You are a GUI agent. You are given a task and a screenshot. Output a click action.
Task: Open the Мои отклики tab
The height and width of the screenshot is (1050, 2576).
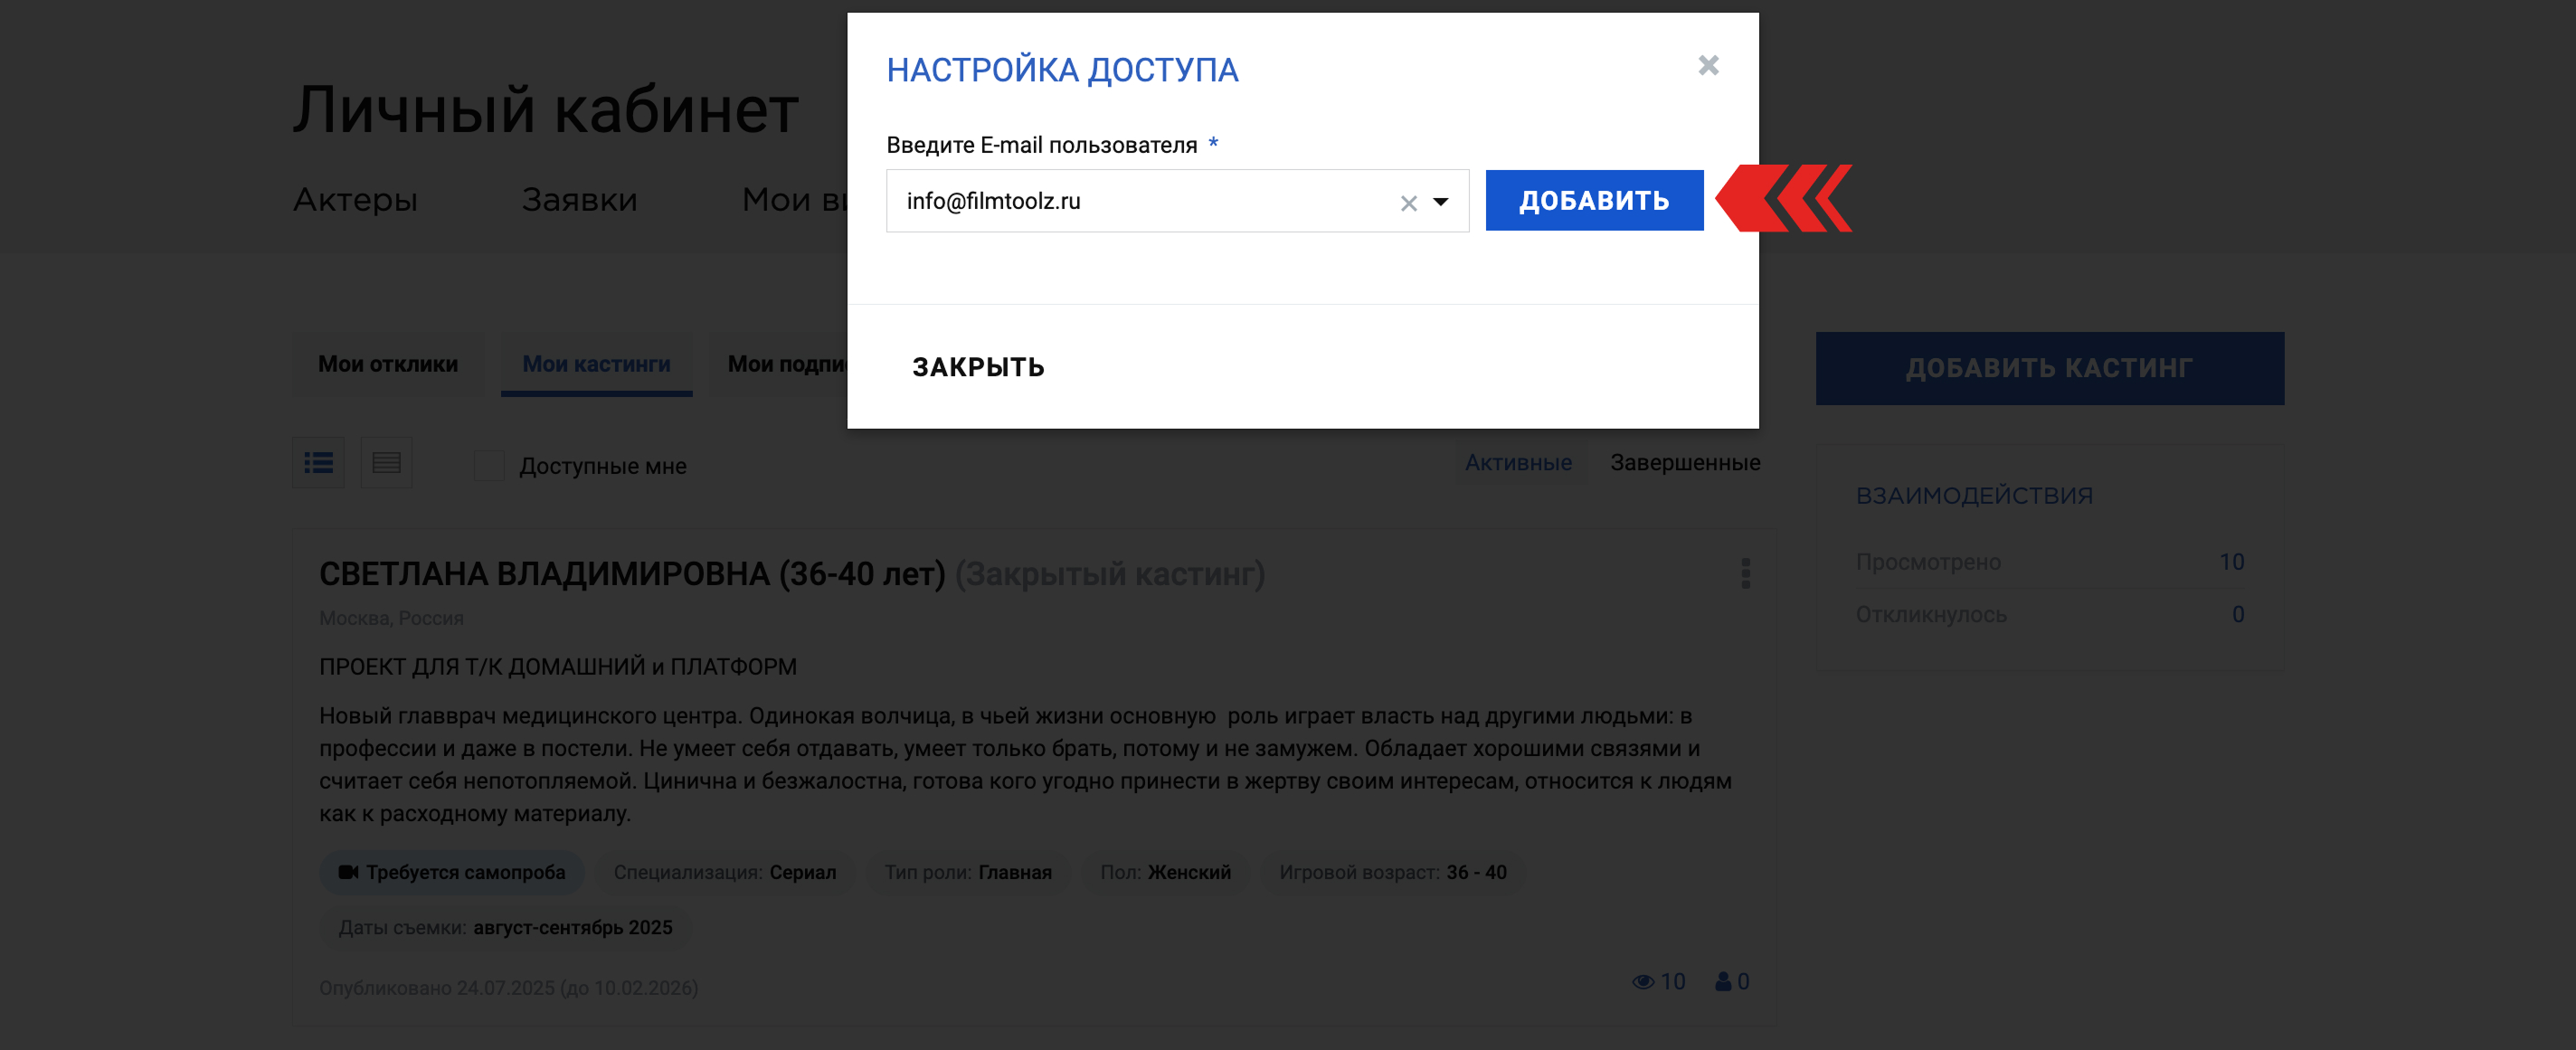388,364
